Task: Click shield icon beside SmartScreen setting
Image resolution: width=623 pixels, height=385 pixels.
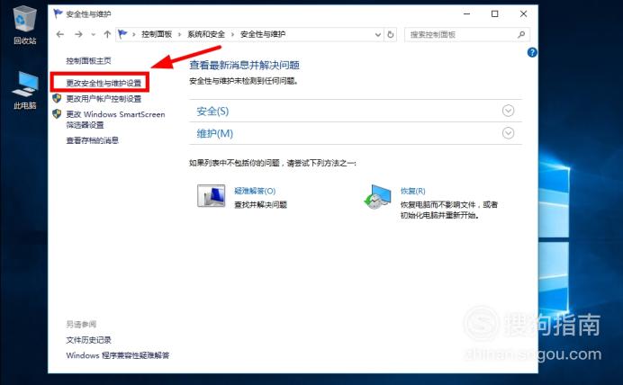Action: pyautogui.click(x=57, y=114)
